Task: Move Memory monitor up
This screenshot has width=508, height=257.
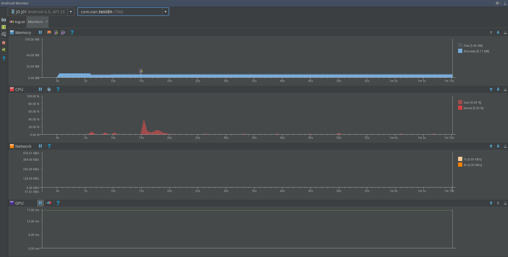Action: coord(491,32)
